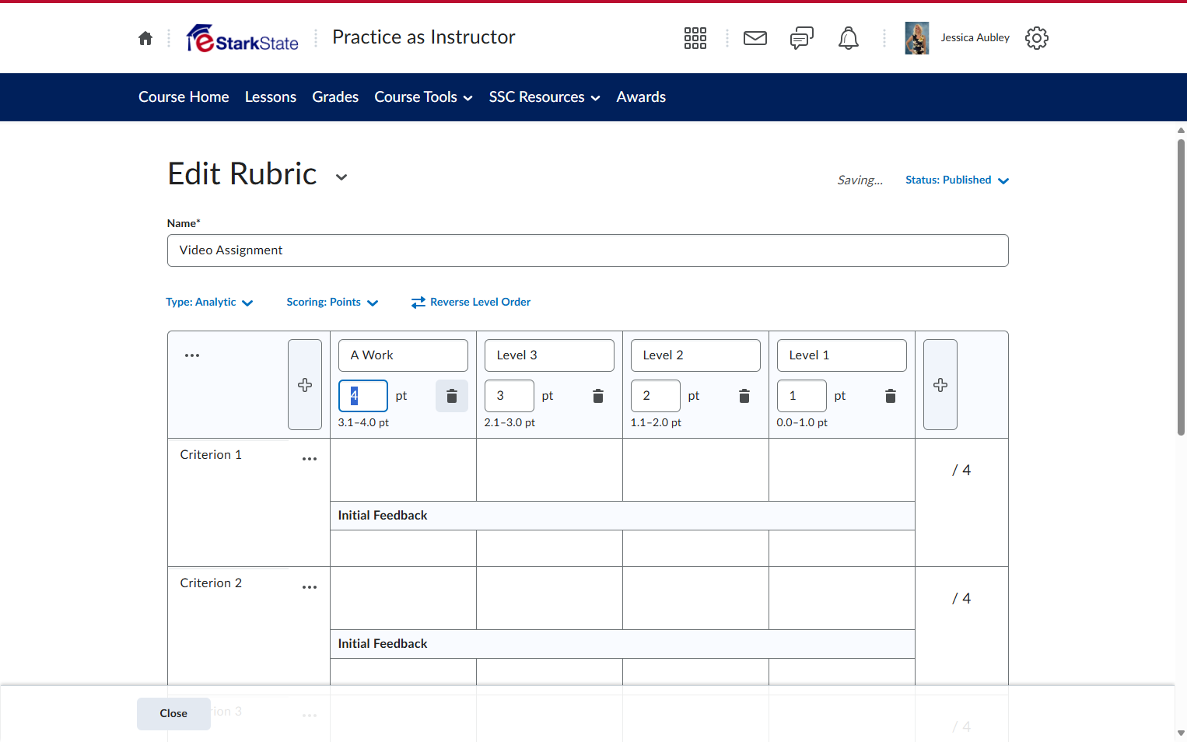Edit the Level 1 name field
Image resolution: width=1187 pixels, height=742 pixels.
tap(842, 355)
